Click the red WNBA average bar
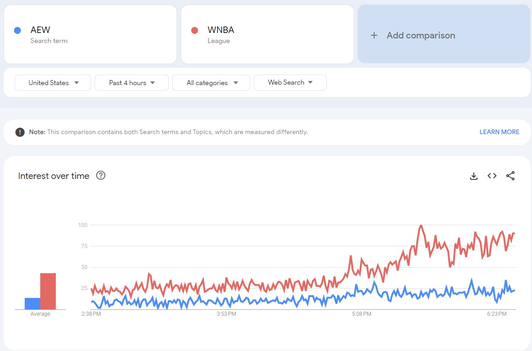This screenshot has width=532, height=351. [48, 291]
